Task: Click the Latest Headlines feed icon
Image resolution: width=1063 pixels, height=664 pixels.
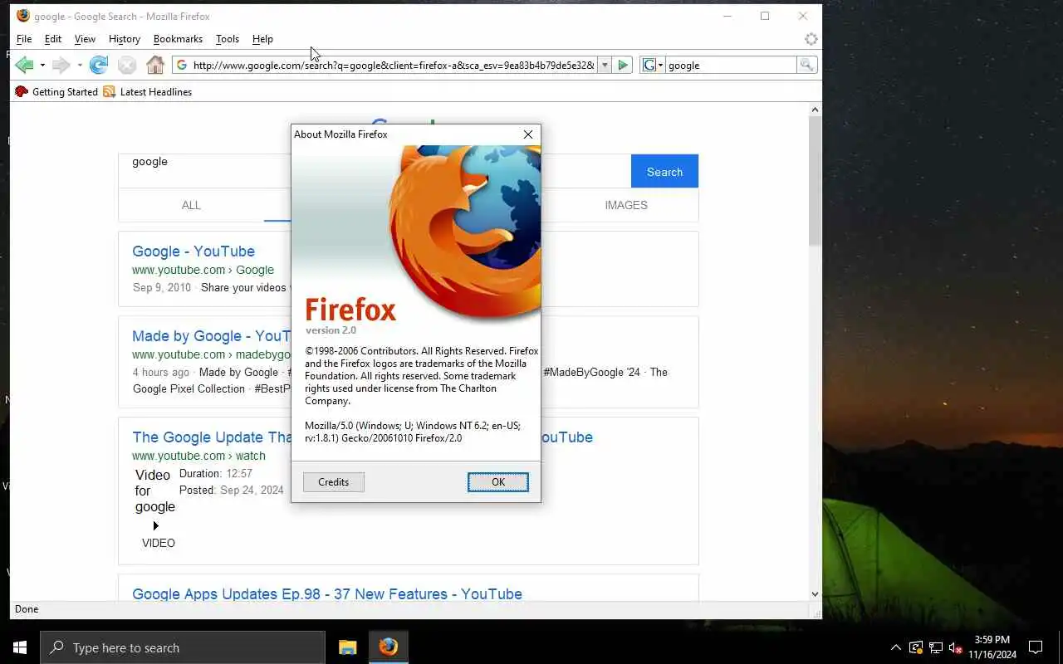Action: click(110, 92)
